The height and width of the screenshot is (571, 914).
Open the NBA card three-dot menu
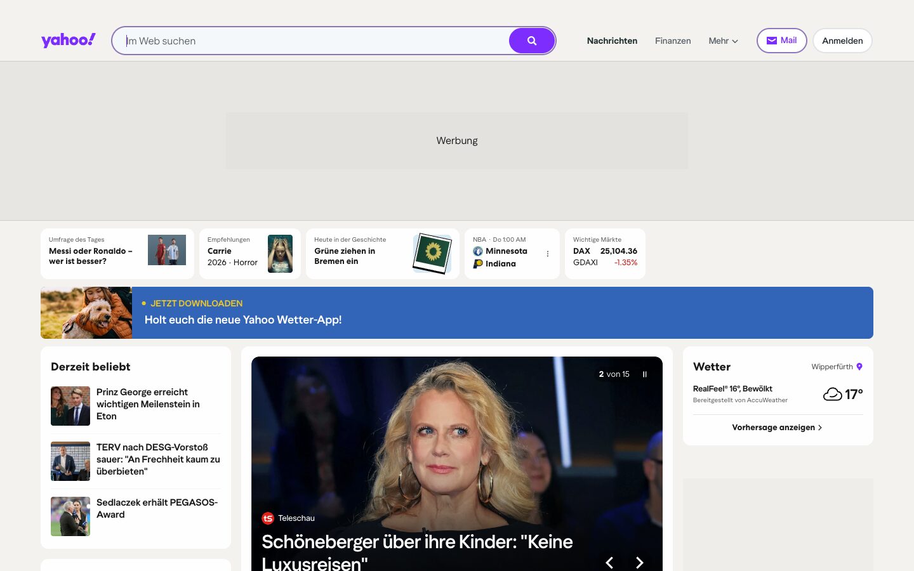pos(548,254)
